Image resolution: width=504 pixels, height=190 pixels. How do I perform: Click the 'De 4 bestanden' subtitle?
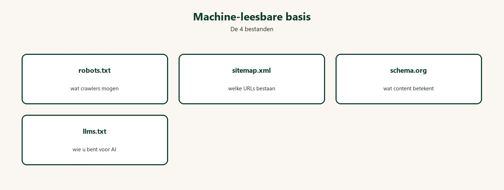(252, 29)
